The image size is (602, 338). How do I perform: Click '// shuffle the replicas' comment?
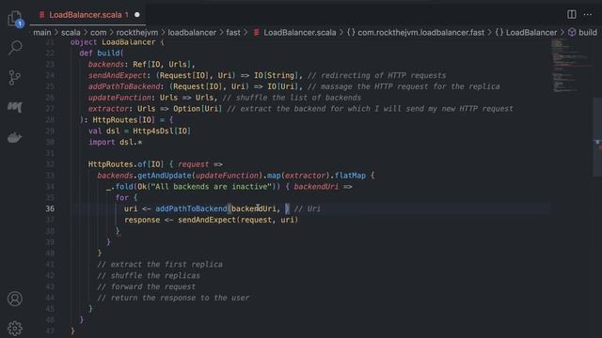[149, 275]
